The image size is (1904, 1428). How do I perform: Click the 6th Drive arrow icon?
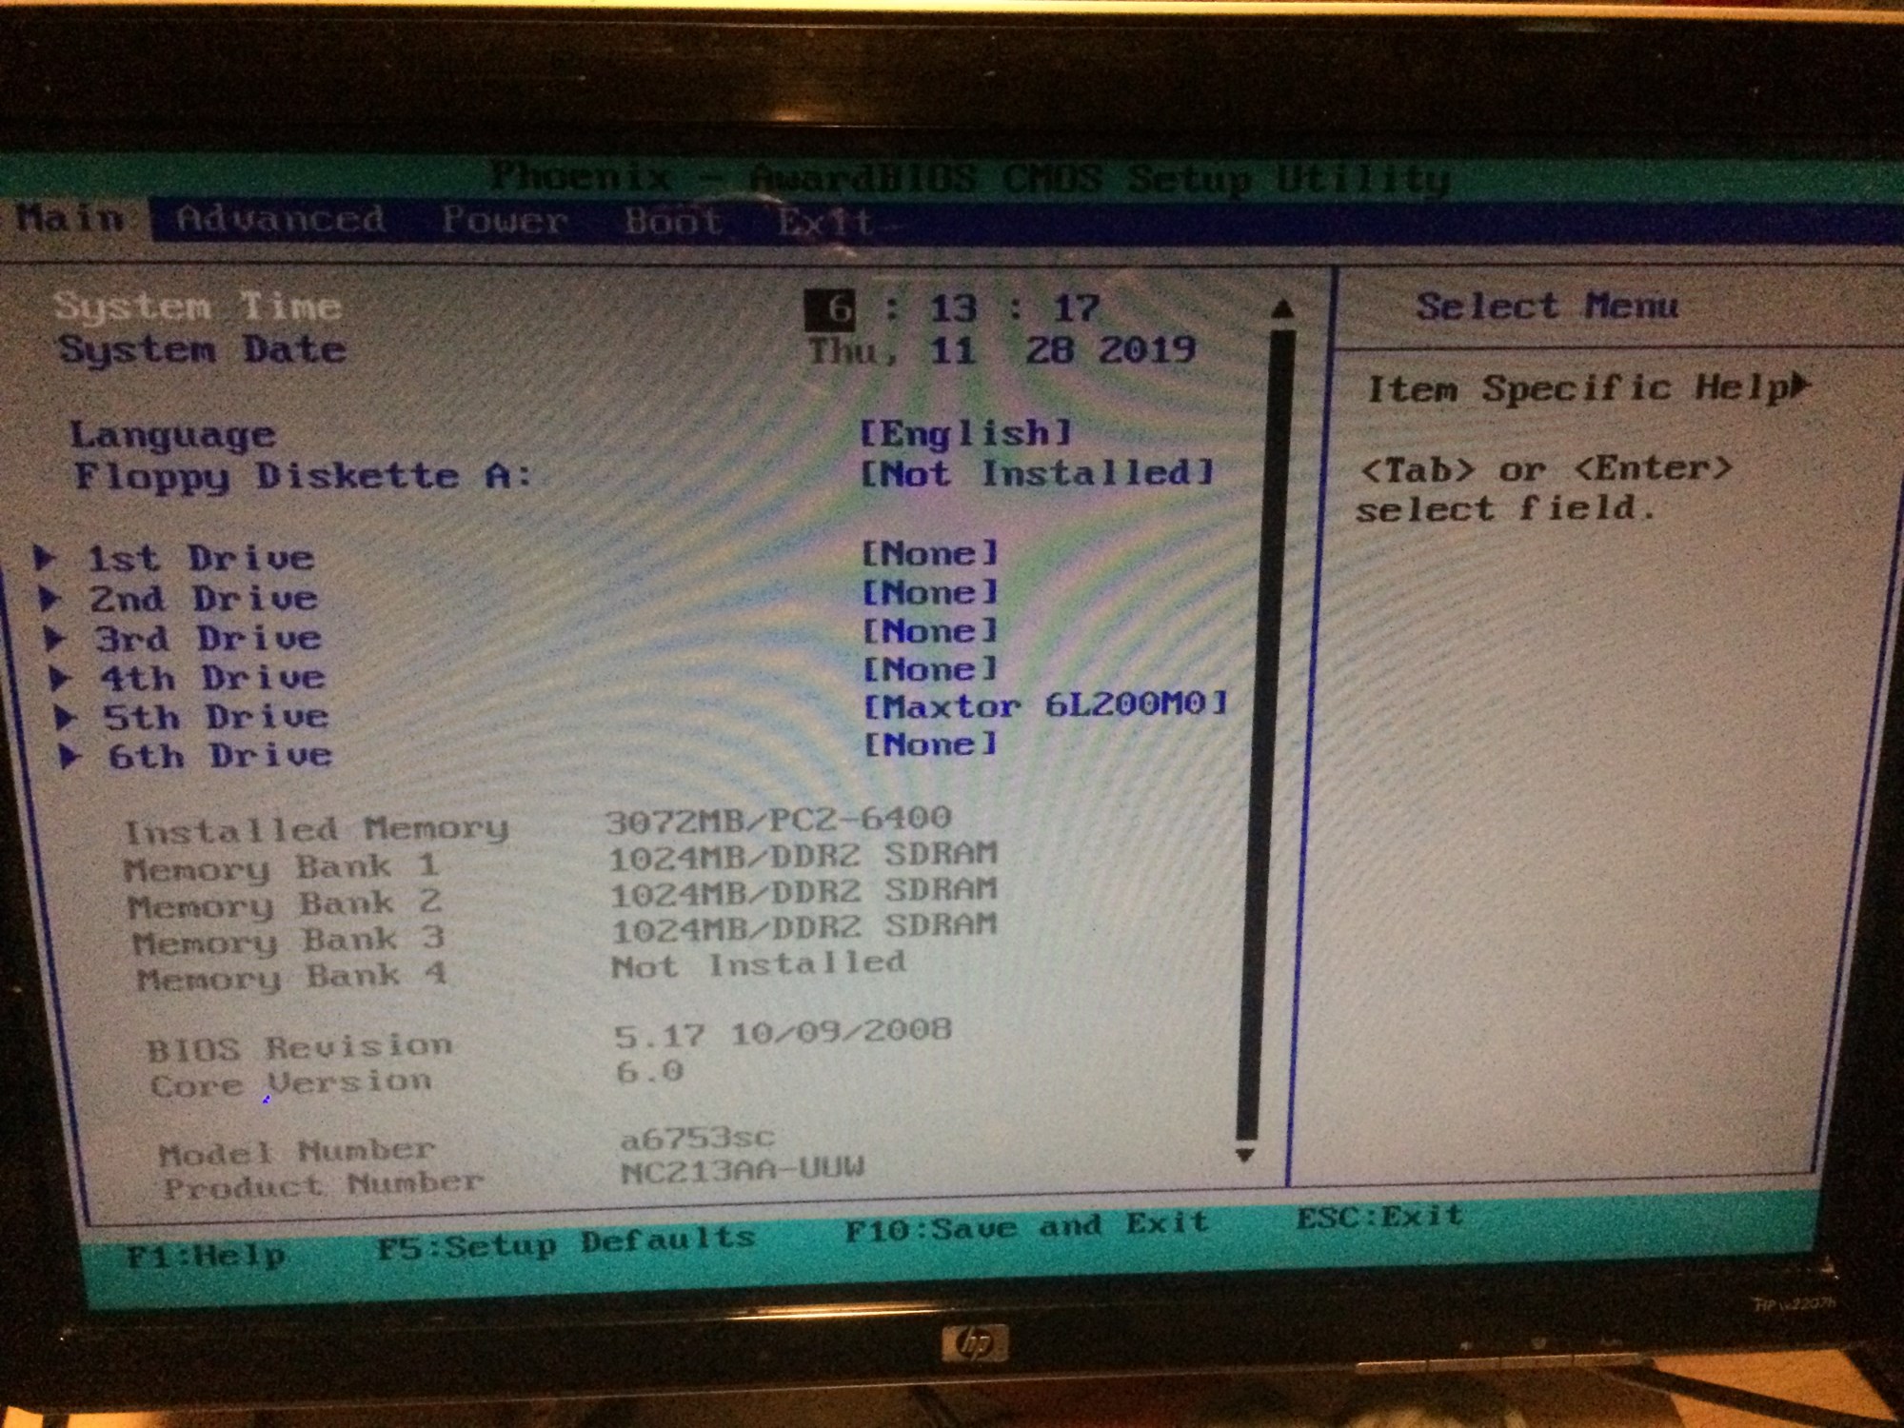point(69,757)
